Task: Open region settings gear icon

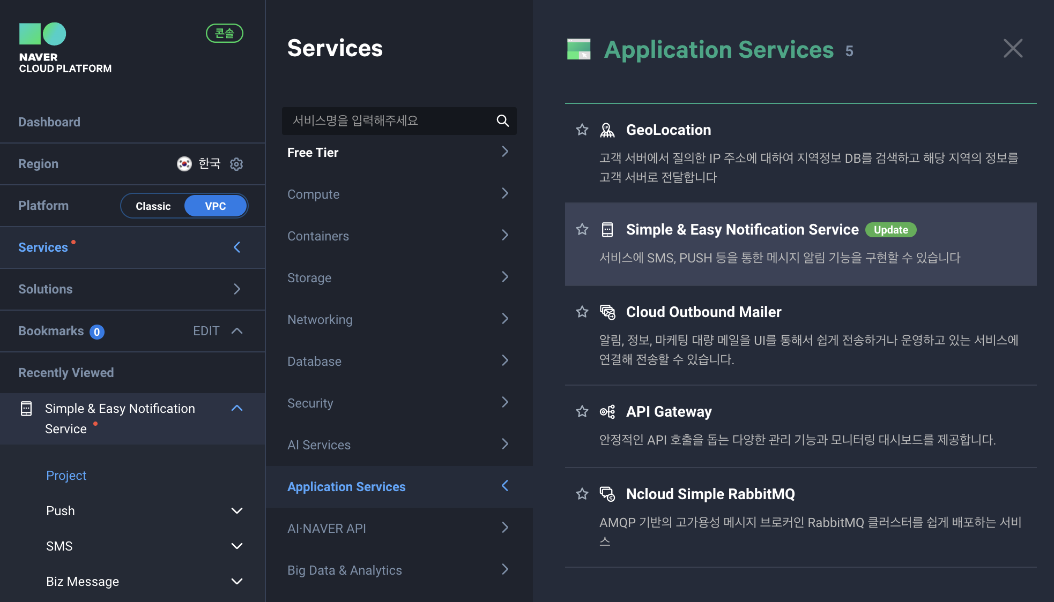Action: click(236, 164)
